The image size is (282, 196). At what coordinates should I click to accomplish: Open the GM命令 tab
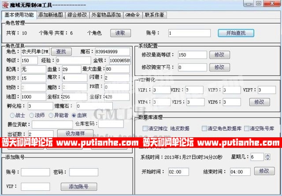click(133, 15)
